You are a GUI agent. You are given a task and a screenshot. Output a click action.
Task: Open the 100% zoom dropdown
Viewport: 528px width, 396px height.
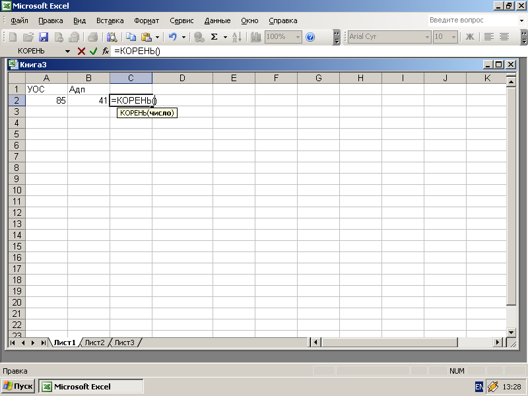298,37
